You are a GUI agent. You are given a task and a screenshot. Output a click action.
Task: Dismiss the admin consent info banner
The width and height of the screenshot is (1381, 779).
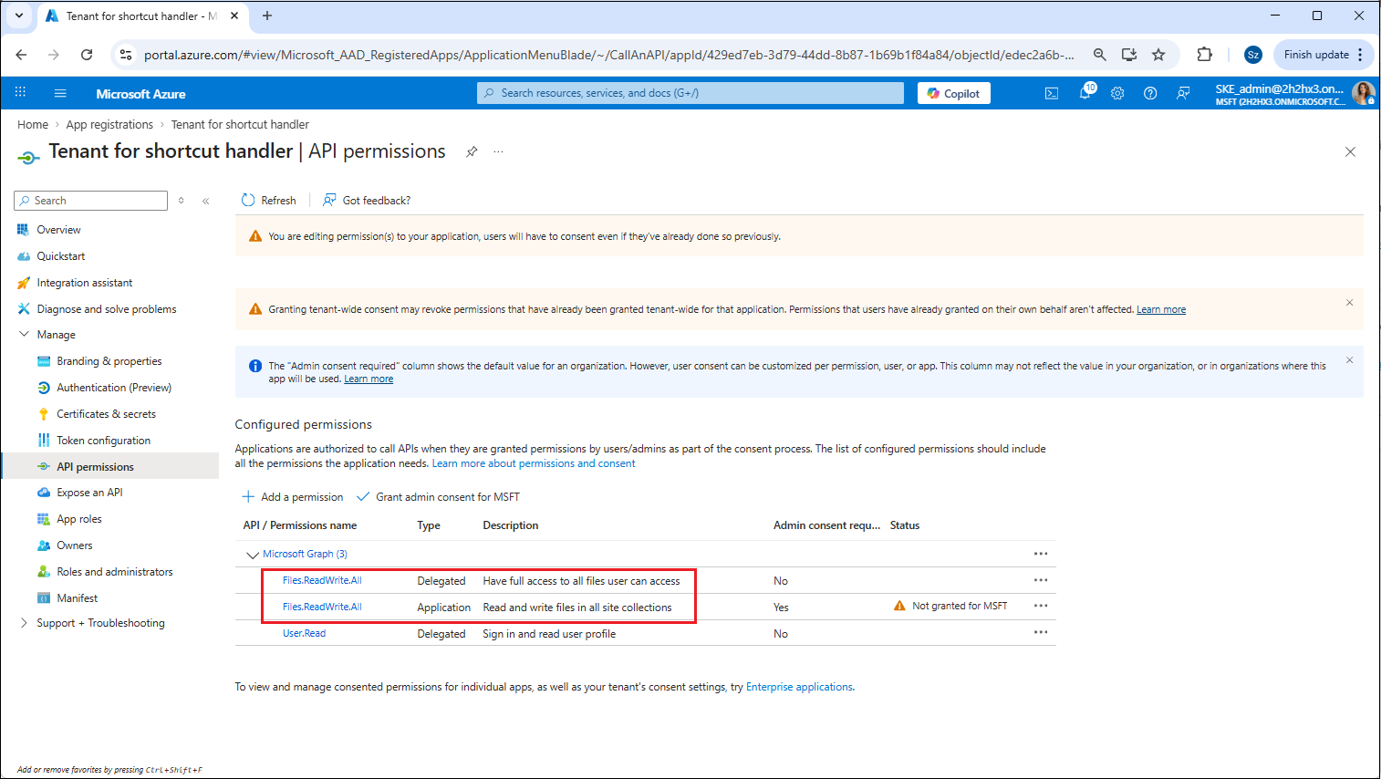pyautogui.click(x=1349, y=360)
